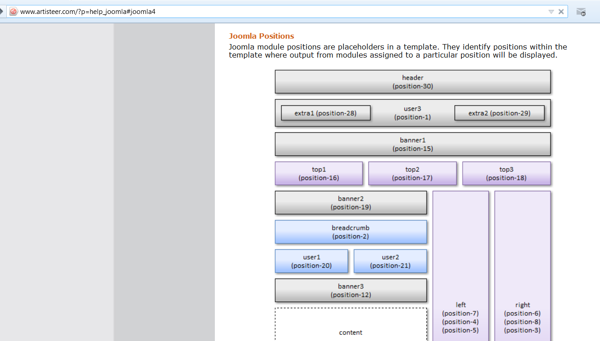Select the banner1 (position-15) block

[413, 144]
